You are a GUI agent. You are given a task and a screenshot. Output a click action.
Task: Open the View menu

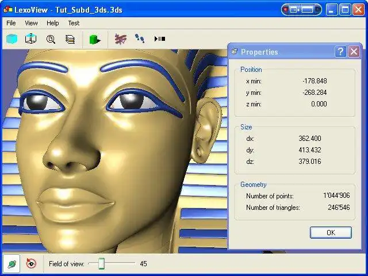click(x=31, y=23)
